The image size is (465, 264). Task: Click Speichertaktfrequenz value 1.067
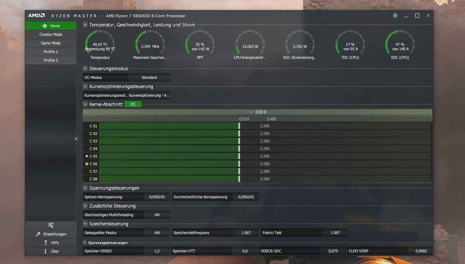tap(246, 233)
